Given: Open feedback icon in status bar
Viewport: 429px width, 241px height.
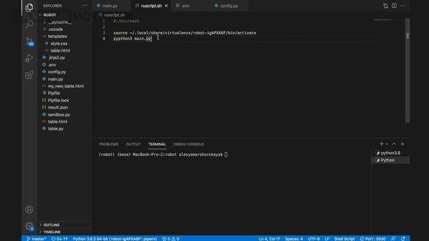Looking at the screenshot, I should click(x=393, y=238).
